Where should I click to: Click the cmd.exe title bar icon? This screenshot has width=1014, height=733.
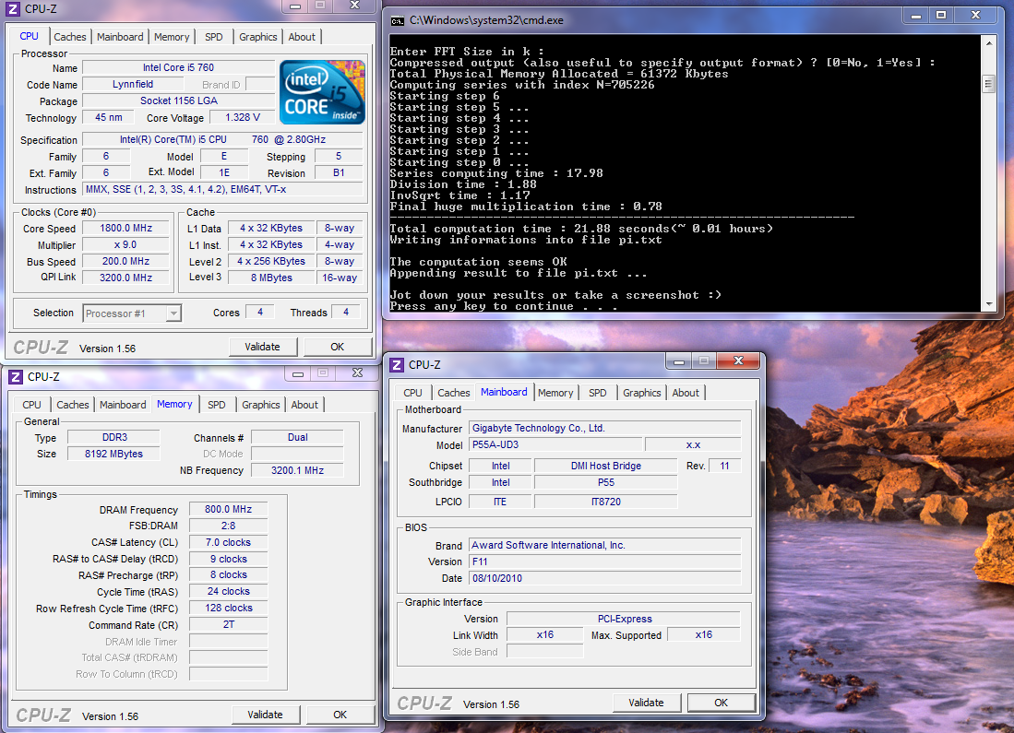[x=398, y=21]
